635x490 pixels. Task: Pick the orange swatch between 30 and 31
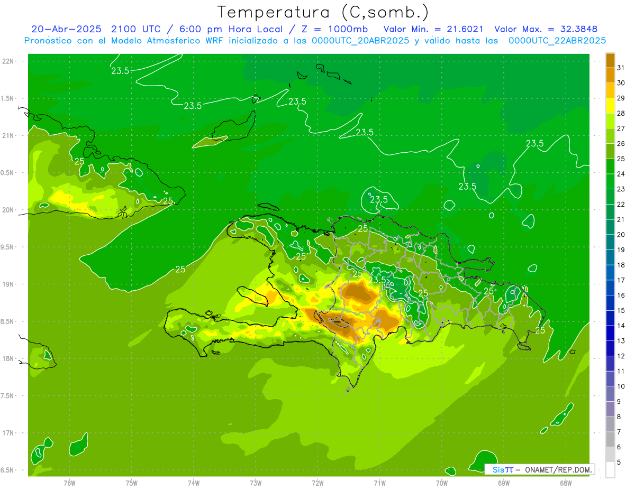click(610, 75)
